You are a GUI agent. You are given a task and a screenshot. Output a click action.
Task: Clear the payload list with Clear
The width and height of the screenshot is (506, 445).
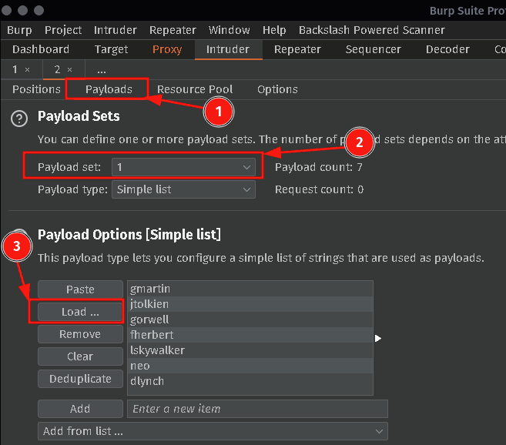coord(80,356)
